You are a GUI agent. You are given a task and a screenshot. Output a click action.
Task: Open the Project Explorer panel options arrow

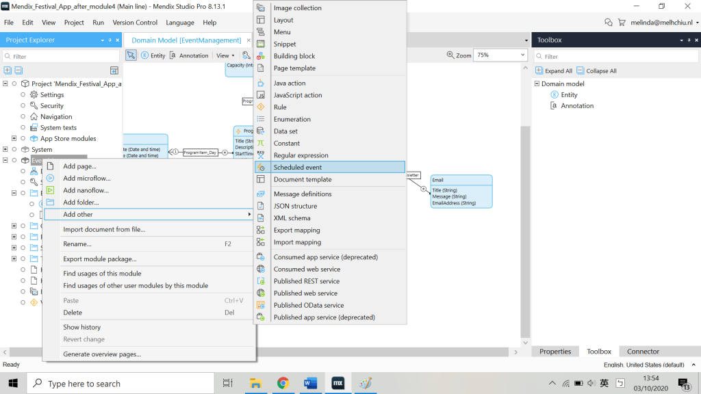(103, 40)
